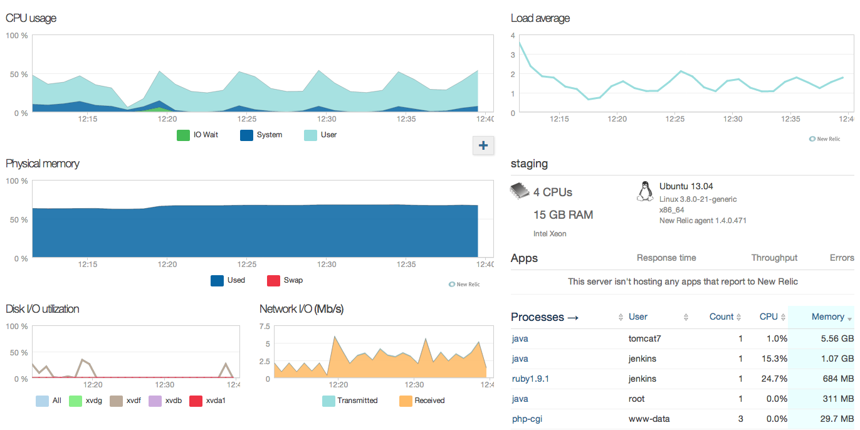Click the tomcat7 user cell

click(645, 338)
